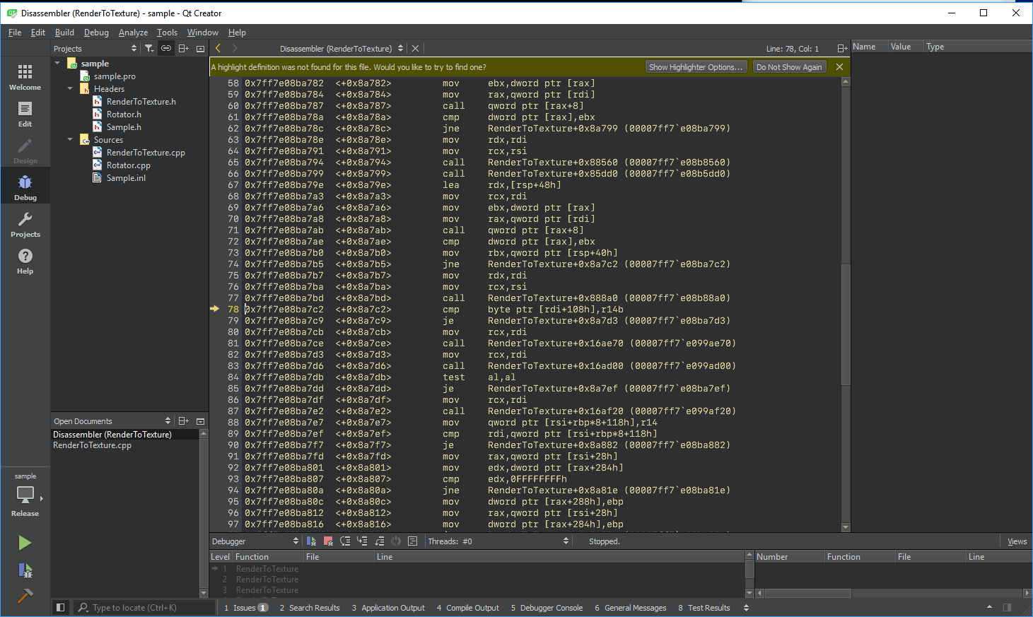Open the Debug menu

coord(96,33)
